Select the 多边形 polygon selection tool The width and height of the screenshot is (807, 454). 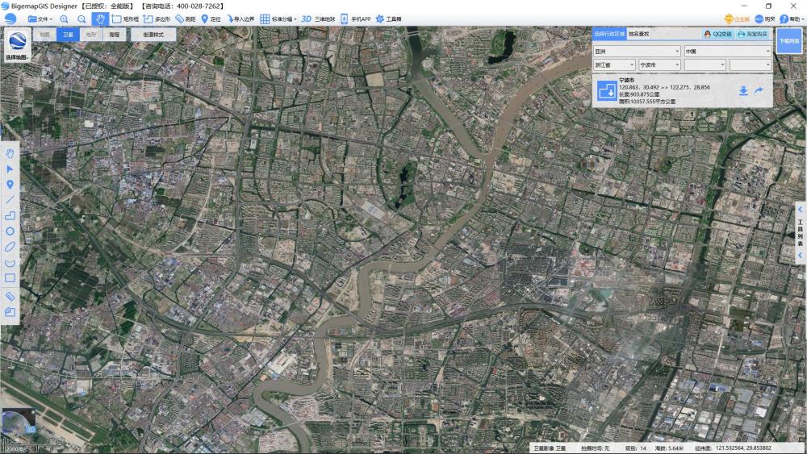click(x=157, y=19)
